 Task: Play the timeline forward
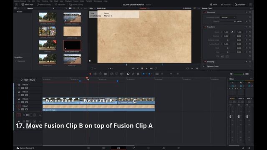[146, 68]
